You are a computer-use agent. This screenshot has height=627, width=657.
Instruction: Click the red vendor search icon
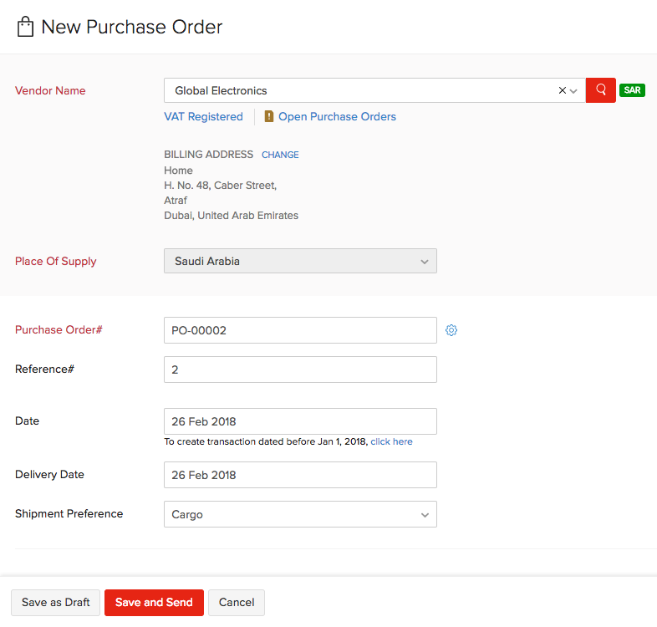pos(600,90)
